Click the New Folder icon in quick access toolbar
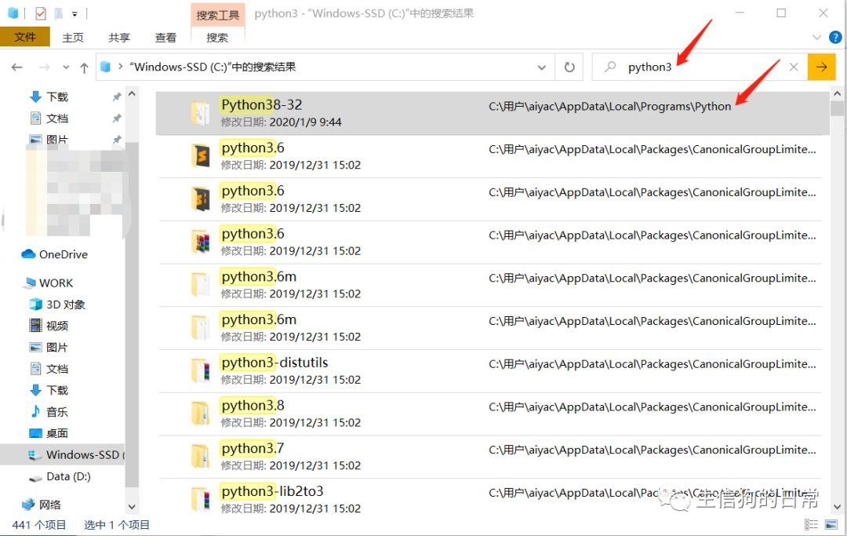Screen dimensions: 847x536 [59, 13]
